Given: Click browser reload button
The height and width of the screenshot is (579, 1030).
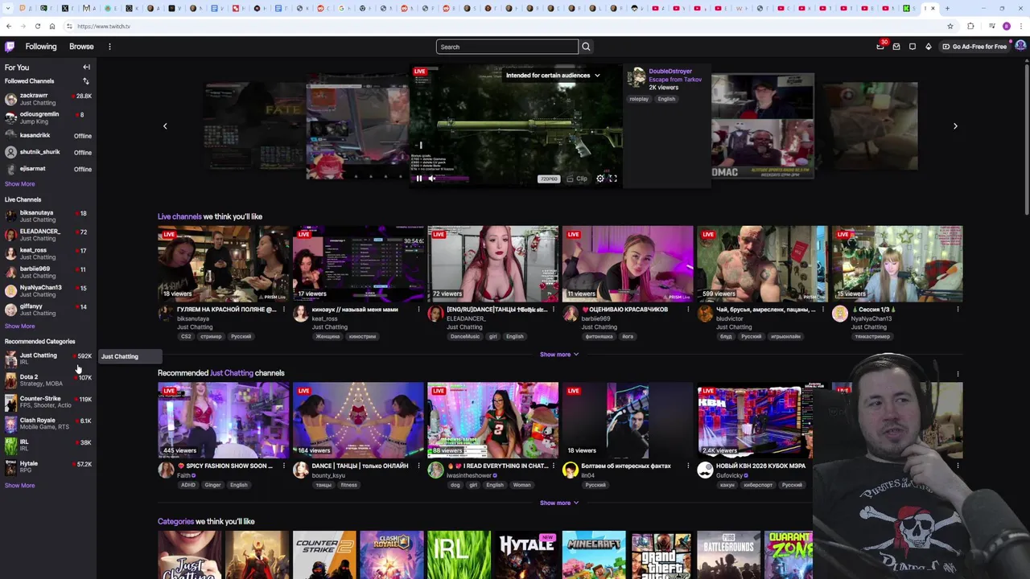Looking at the screenshot, I should click(x=37, y=27).
